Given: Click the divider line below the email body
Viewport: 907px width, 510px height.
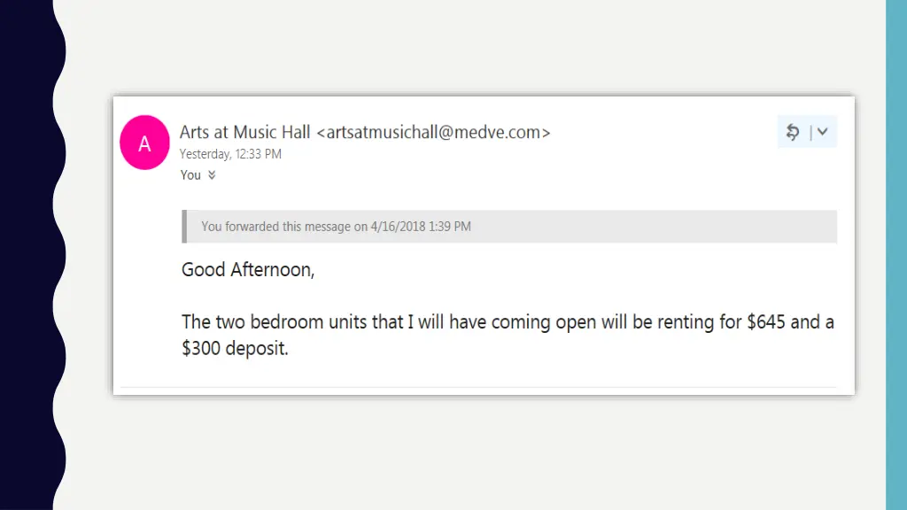Looking at the screenshot, I should pyautogui.click(x=478, y=387).
